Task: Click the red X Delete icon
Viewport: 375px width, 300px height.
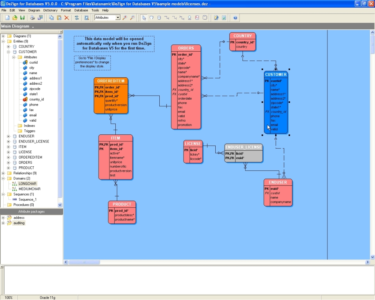Action: click(67, 18)
